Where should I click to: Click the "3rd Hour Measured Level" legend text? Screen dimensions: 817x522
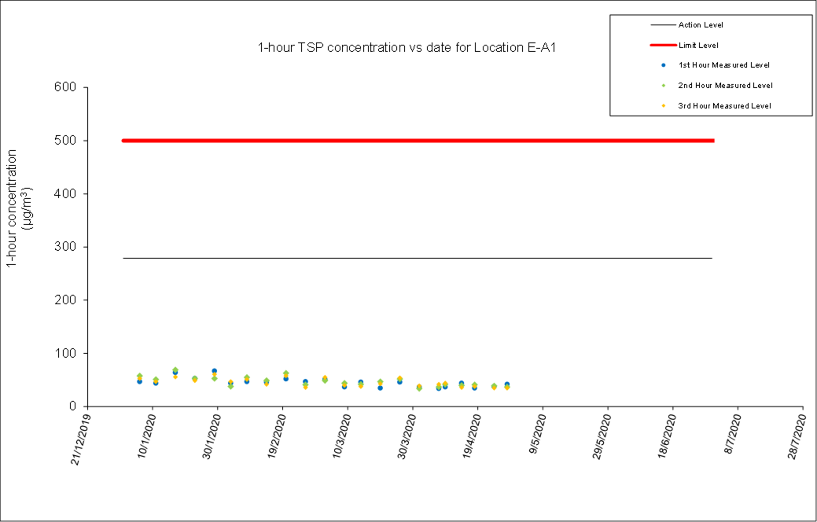coord(724,105)
